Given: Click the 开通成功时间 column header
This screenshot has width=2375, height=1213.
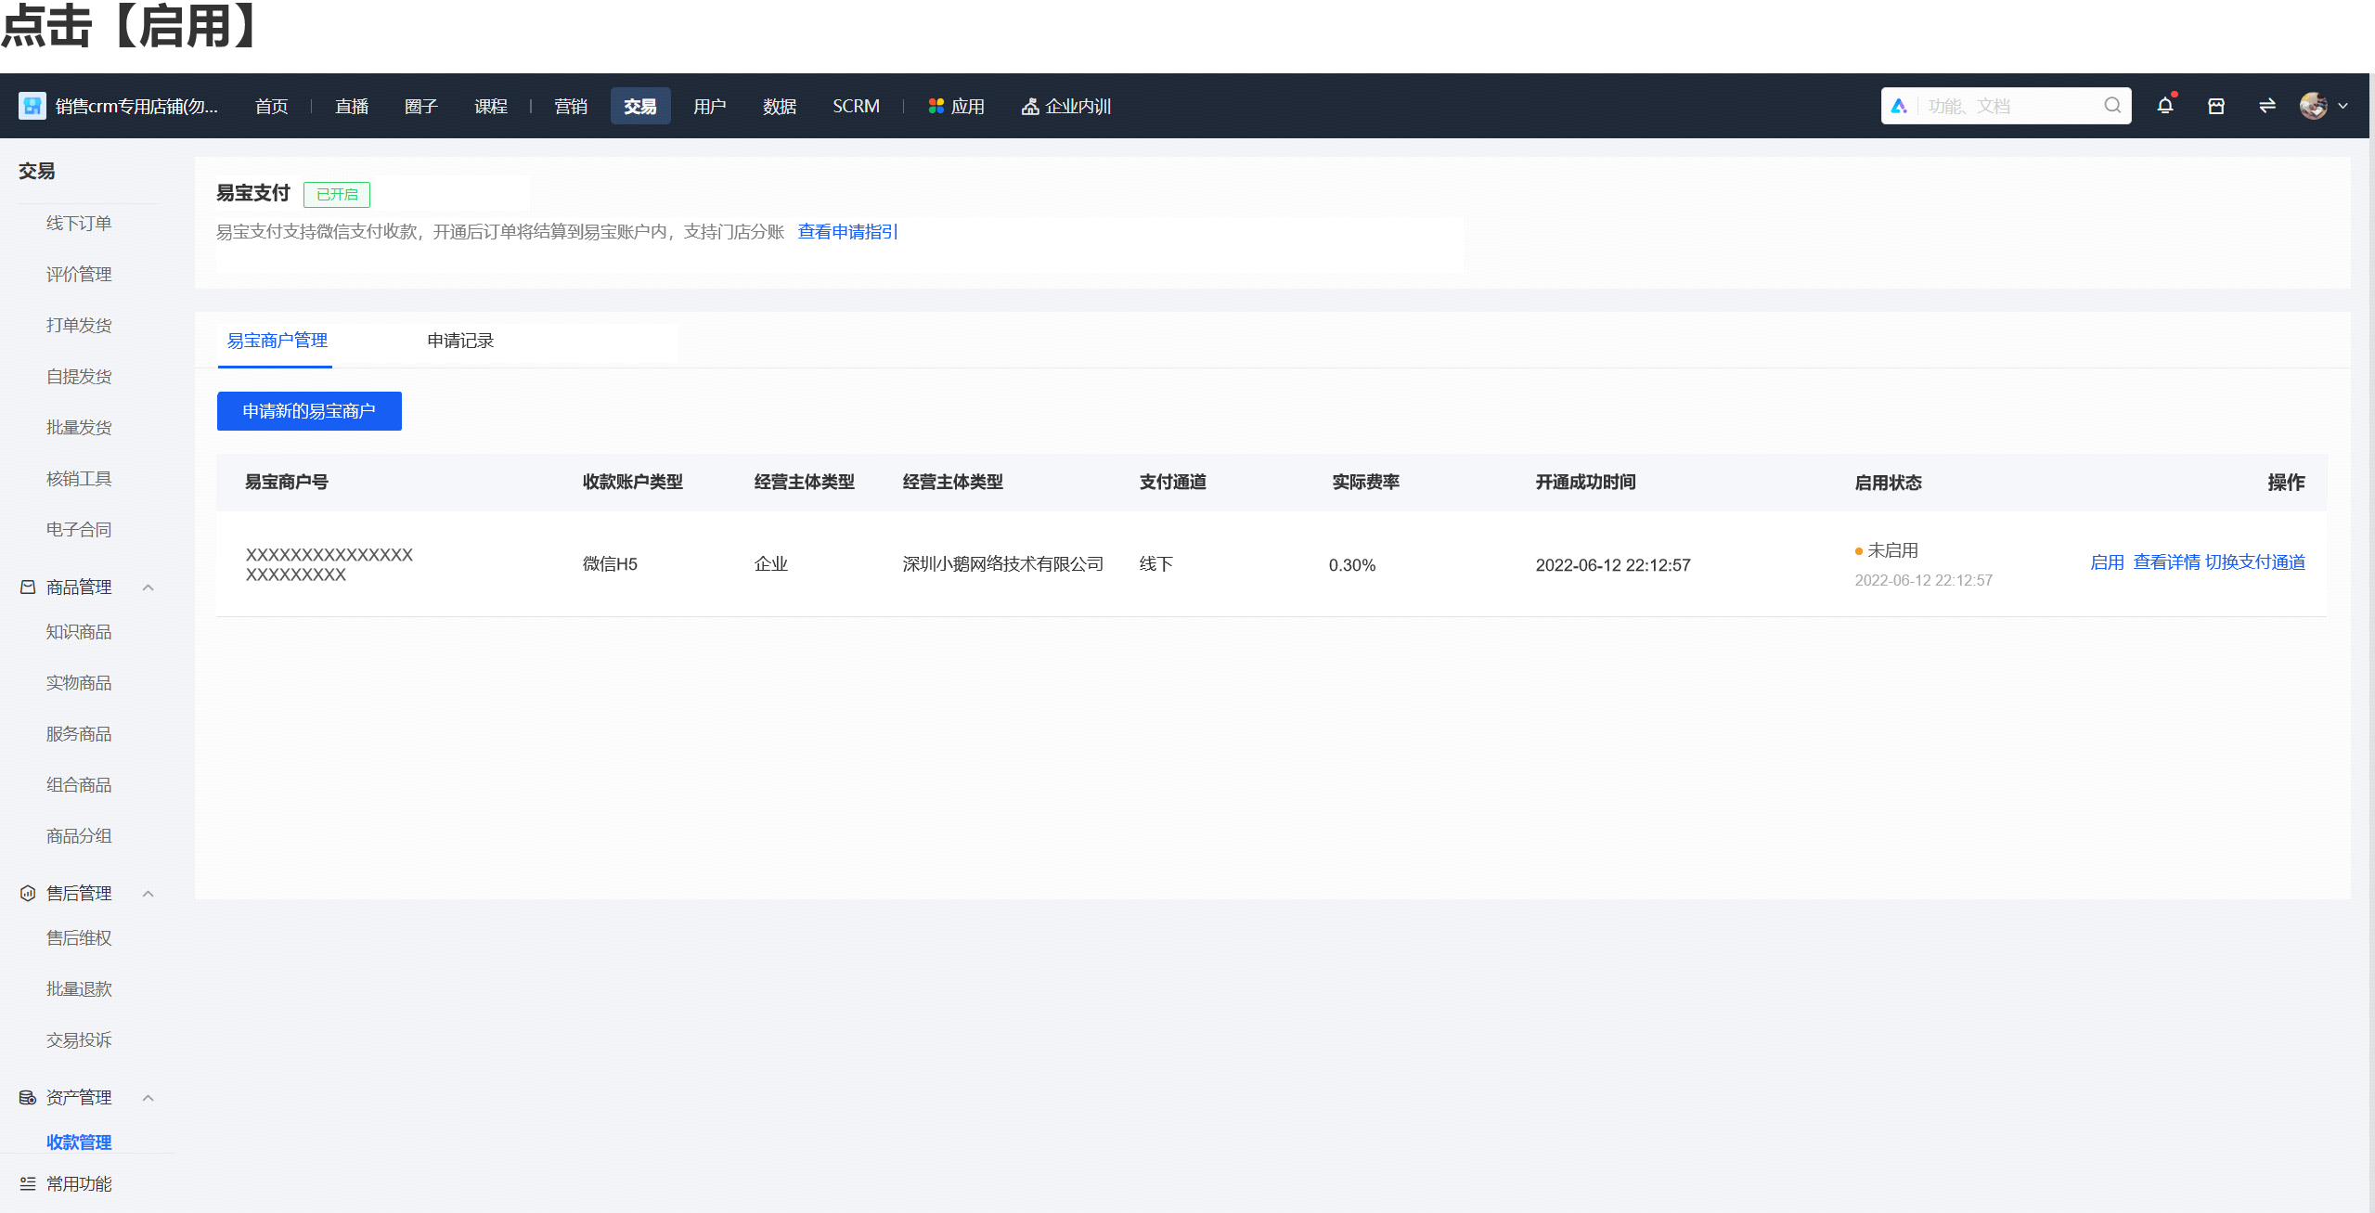Looking at the screenshot, I should pyautogui.click(x=1585, y=482).
